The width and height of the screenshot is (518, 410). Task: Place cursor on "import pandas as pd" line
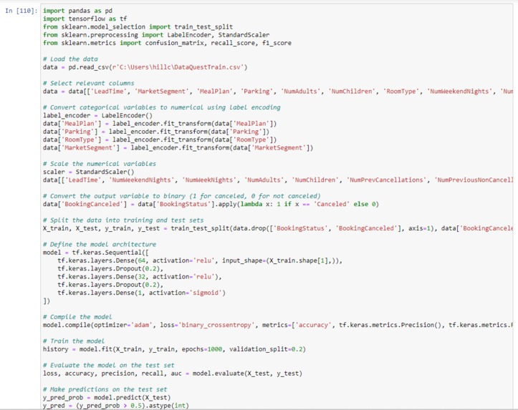pyautogui.click(x=77, y=11)
